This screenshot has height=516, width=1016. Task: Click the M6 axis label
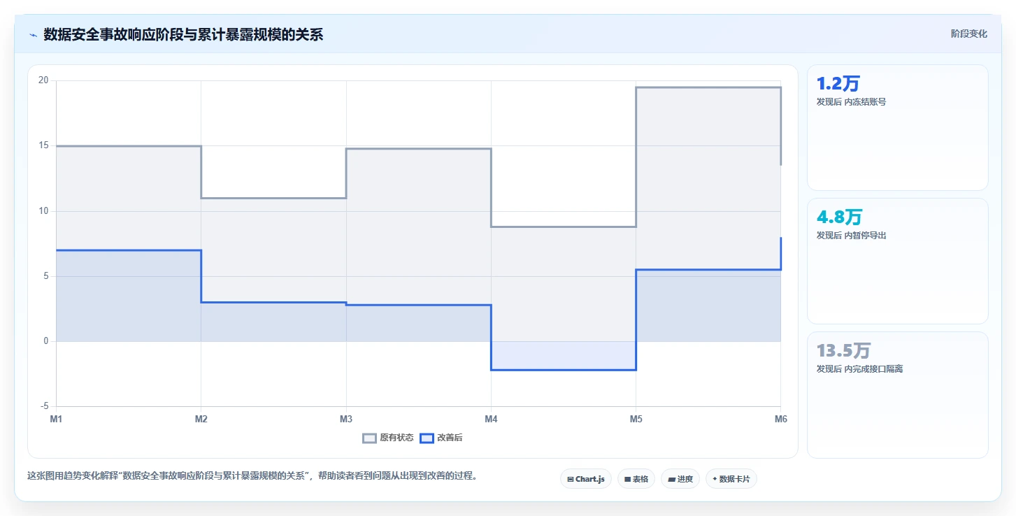(x=780, y=420)
